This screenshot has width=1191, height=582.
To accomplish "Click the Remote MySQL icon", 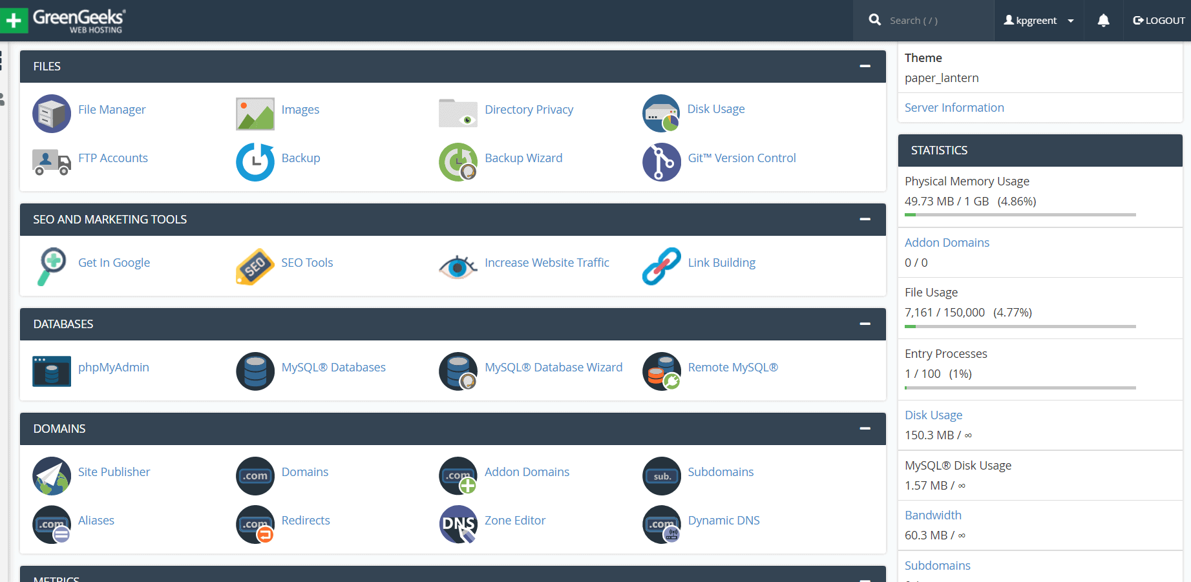I will pyautogui.click(x=661, y=371).
